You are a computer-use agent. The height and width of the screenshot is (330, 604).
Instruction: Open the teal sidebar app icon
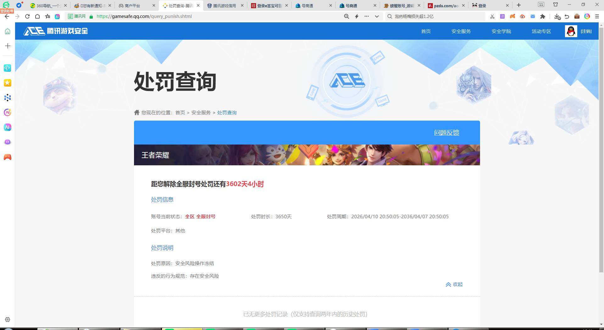click(8, 68)
